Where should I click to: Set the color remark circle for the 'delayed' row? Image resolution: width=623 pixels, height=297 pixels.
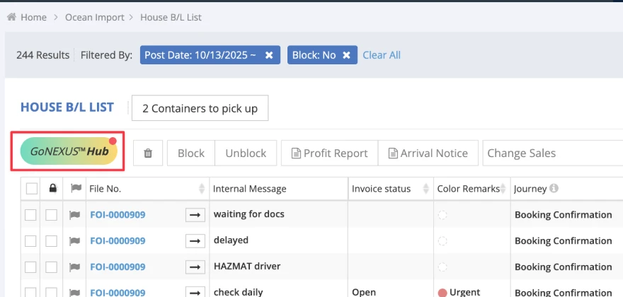click(x=442, y=241)
